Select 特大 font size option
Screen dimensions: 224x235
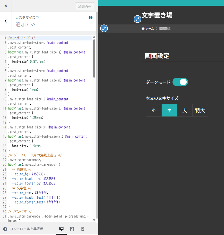(200, 111)
